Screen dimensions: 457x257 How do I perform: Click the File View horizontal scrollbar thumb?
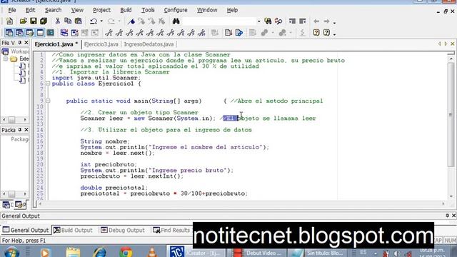point(11,120)
